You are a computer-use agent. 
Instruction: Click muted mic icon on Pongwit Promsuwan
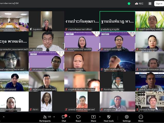click(137, 69)
